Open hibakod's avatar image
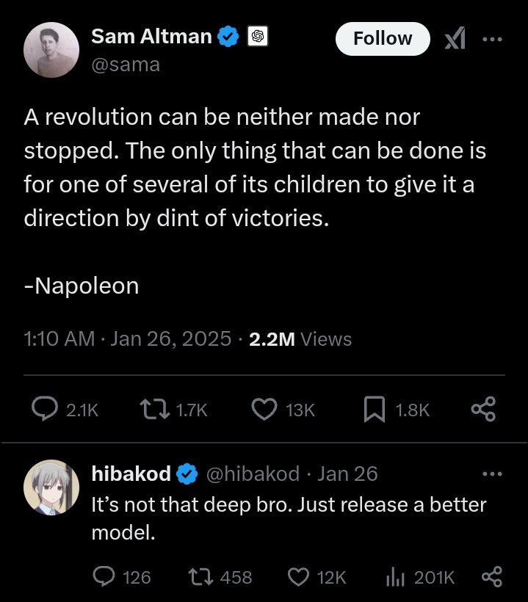 pos(51,487)
